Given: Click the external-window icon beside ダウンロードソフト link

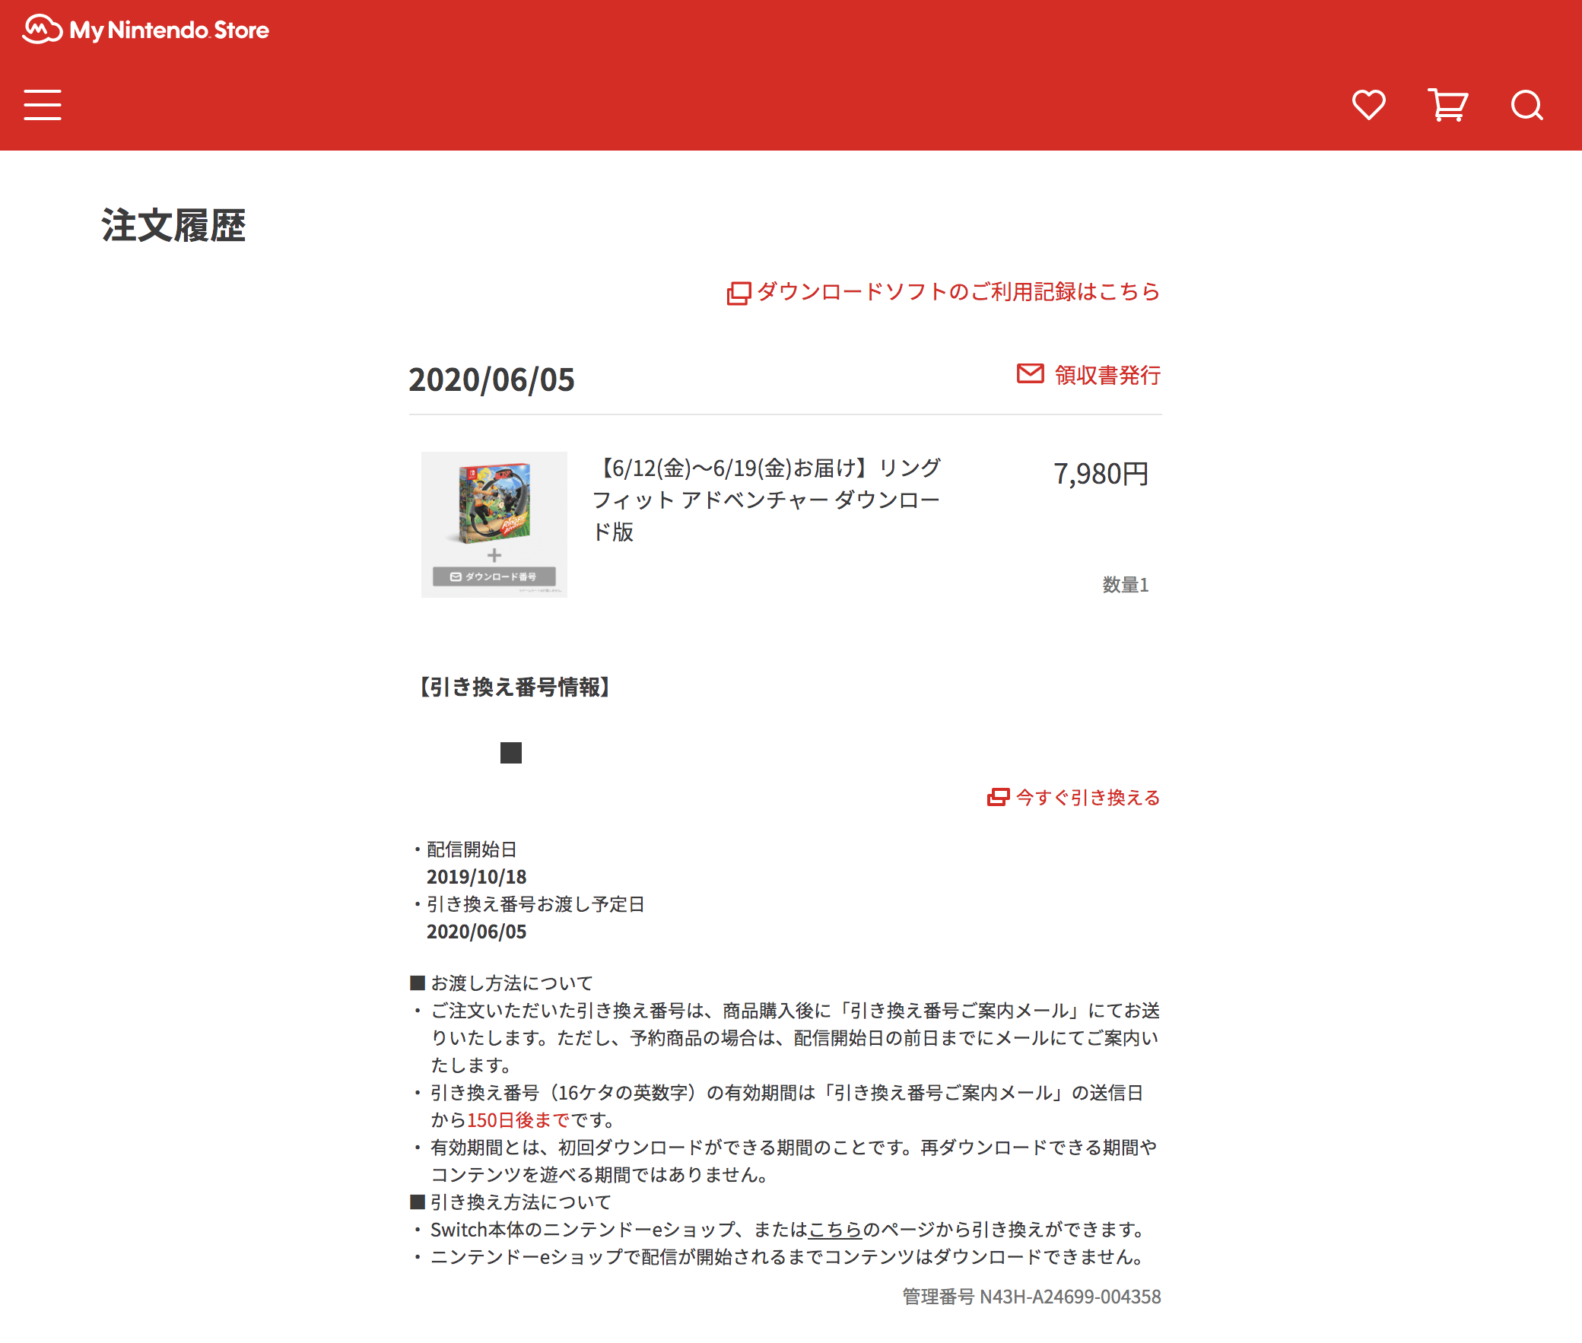Looking at the screenshot, I should pos(739,293).
